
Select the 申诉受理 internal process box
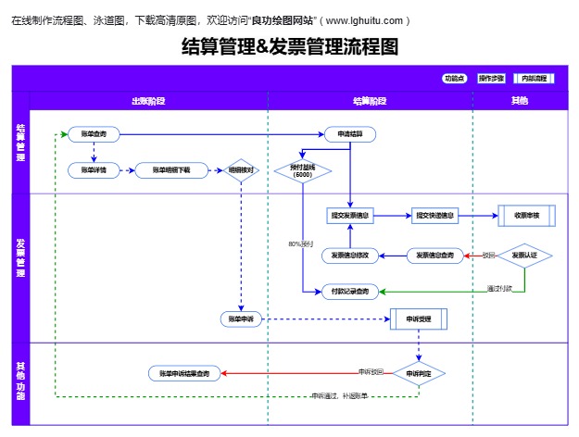click(x=419, y=319)
